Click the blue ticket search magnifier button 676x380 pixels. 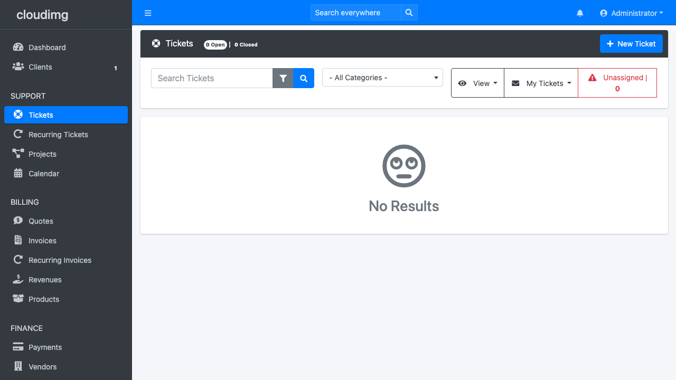coord(304,78)
